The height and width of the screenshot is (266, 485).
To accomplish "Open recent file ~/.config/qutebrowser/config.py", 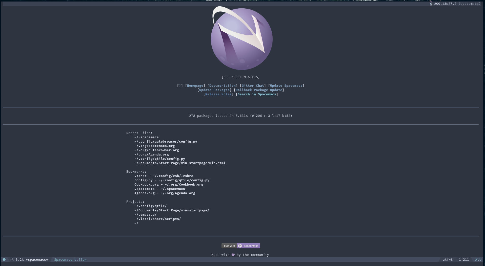I will click(166, 142).
